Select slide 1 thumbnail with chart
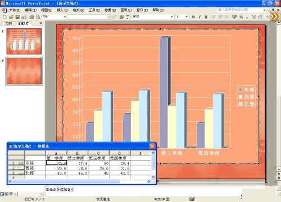Viewport: 281px width, 202px height. tap(24, 41)
